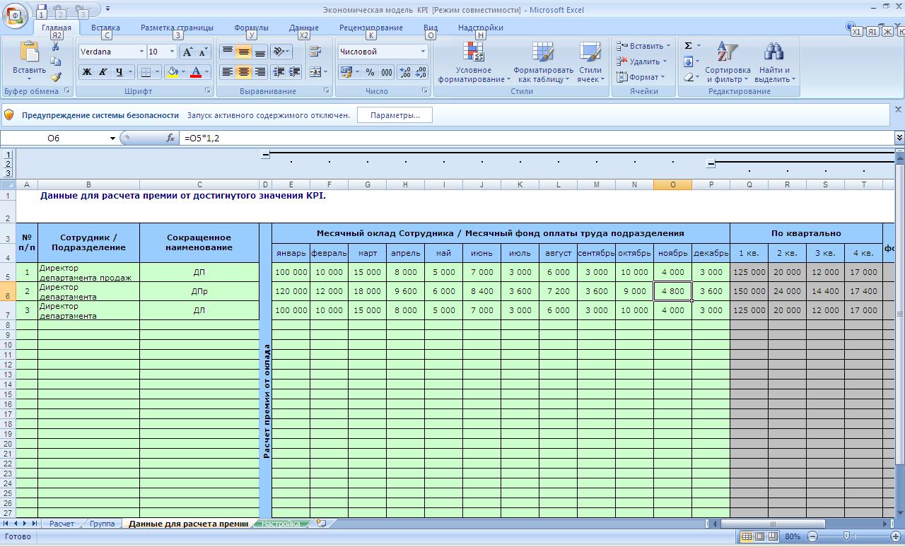This screenshot has width=905, height=547.
Task: Open the font name Verdana dropdown
Action: click(x=141, y=52)
